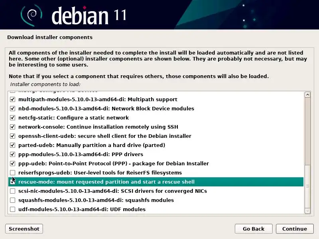Uncheck nbd-modules Network Block Device checkbox
The height and width of the screenshot is (239, 319).
click(13, 108)
